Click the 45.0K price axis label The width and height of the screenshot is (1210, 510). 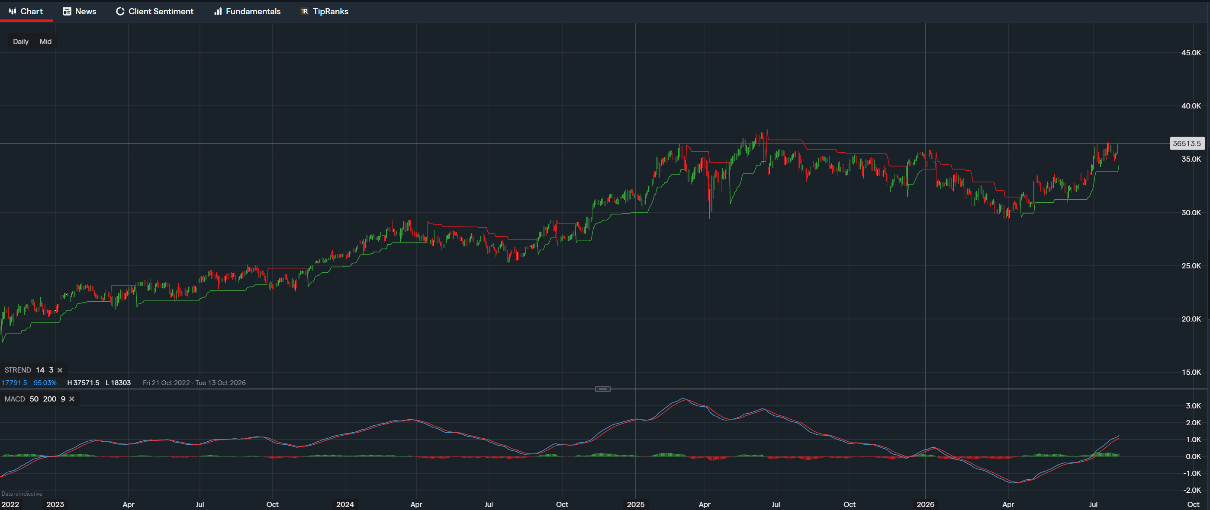pyautogui.click(x=1191, y=53)
